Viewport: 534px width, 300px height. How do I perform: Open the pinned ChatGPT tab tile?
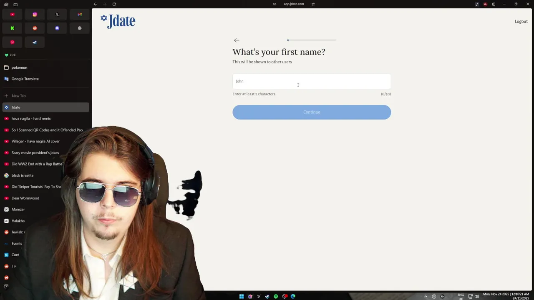pos(80,28)
